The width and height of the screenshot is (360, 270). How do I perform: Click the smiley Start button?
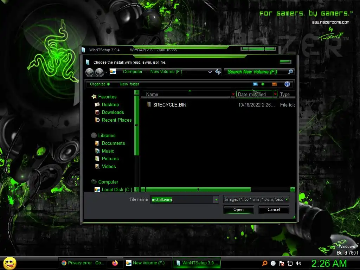coord(10,263)
